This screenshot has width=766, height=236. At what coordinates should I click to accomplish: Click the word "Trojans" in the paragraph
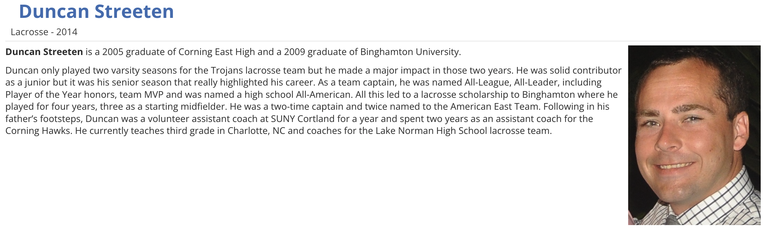[227, 71]
